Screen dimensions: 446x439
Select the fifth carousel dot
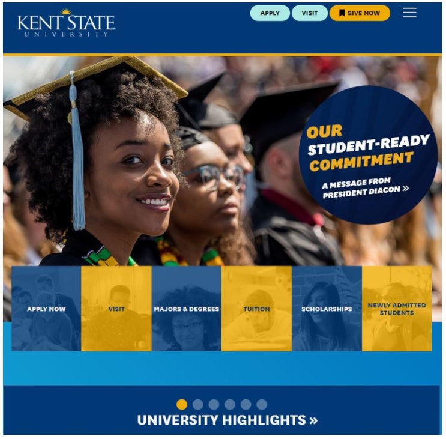246,404
